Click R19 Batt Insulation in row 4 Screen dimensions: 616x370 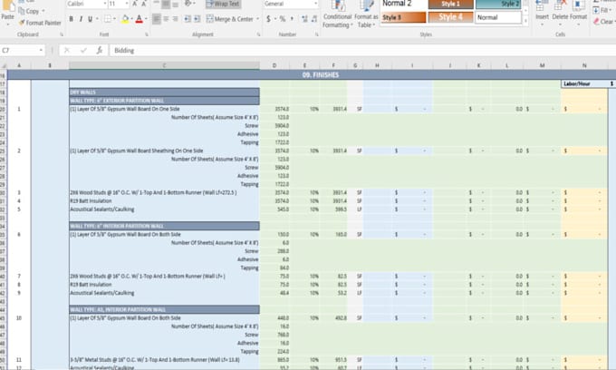click(x=91, y=201)
